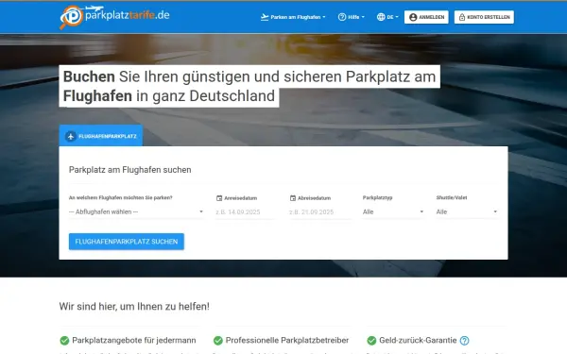
Task: Click the Geld-zurück-Garantie text
Action: [x=418, y=340]
